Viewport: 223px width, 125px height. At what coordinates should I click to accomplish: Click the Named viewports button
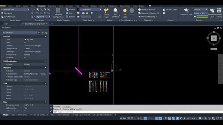click(70, 10)
